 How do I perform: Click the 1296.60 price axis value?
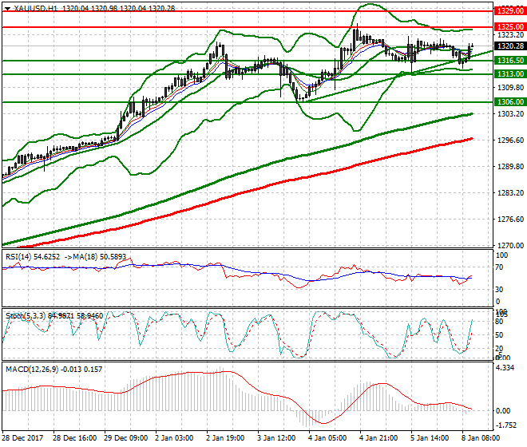click(x=510, y=140)
